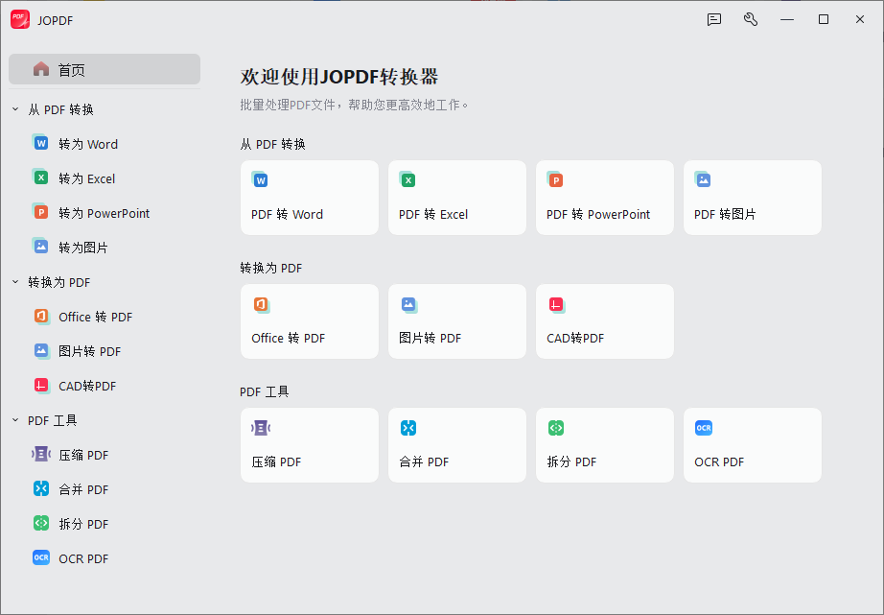Image resolution: width=884 pixels, height=615 pixels.
Task: Choose 合并 PDF label in sidebar
Action: pyautogui.click(x=83, y=489)
